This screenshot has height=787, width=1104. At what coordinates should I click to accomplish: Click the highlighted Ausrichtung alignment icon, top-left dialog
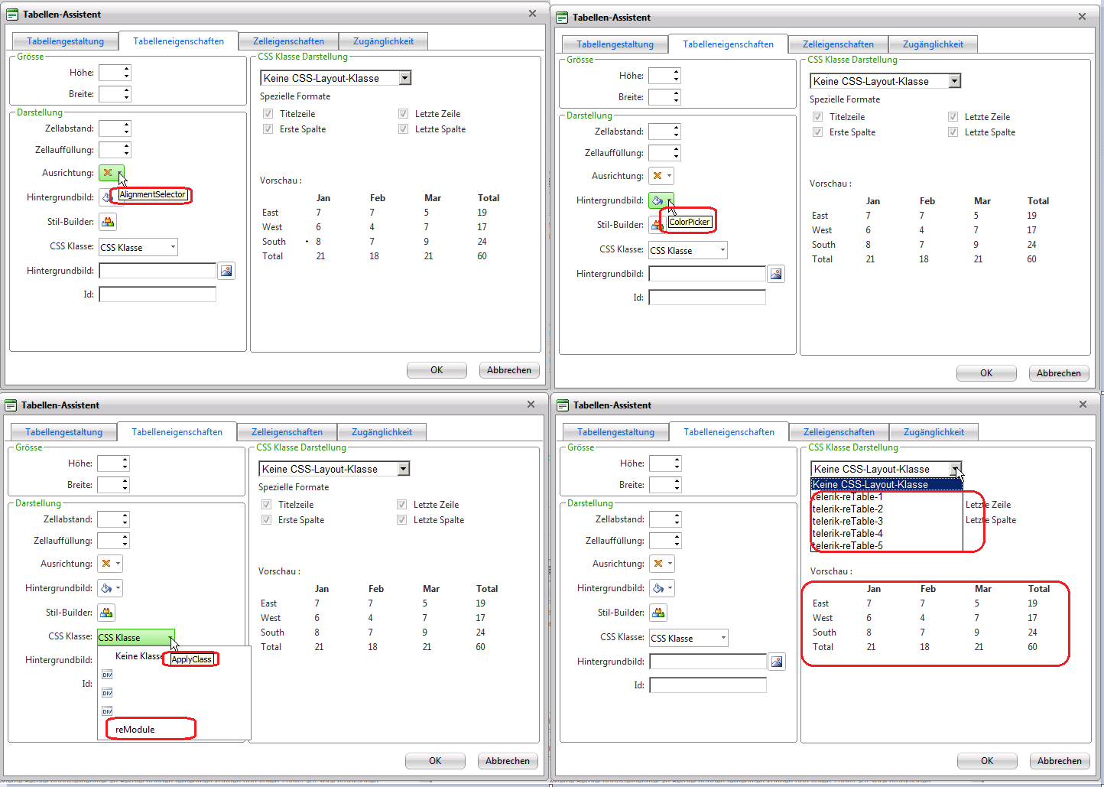tap(111, 173)
